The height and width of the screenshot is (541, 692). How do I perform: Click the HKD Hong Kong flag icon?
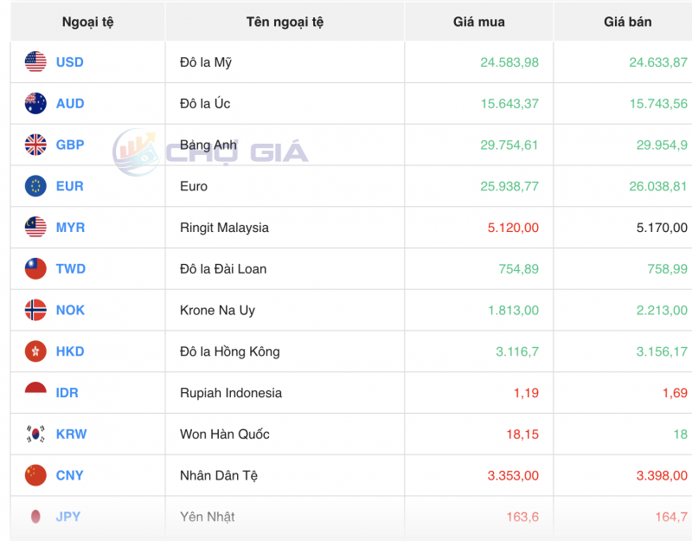pos(35,351)
